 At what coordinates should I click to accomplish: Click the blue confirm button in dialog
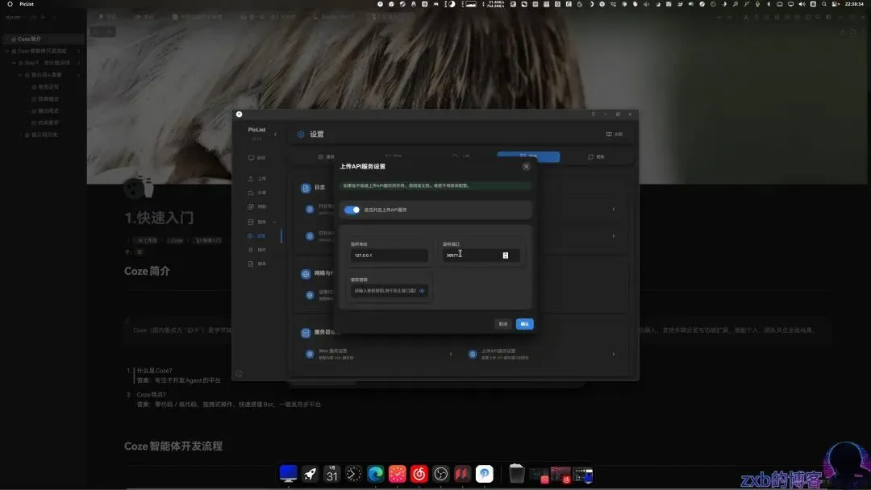tap(524, 324)
